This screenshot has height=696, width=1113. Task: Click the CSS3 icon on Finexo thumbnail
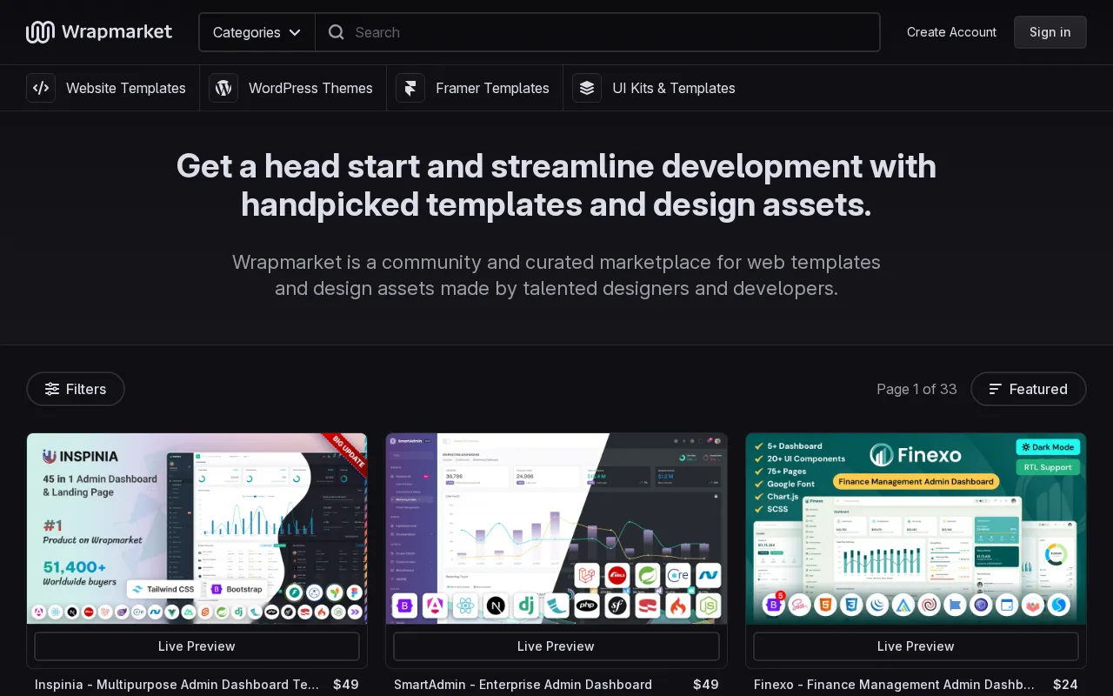852,605
